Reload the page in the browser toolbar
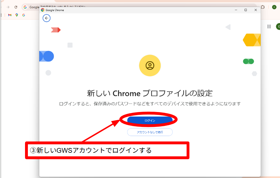Viewport: 280px width, 178px height. (x=16, y=7)
